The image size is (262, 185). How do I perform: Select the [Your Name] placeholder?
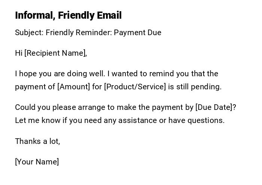(37, 162)
